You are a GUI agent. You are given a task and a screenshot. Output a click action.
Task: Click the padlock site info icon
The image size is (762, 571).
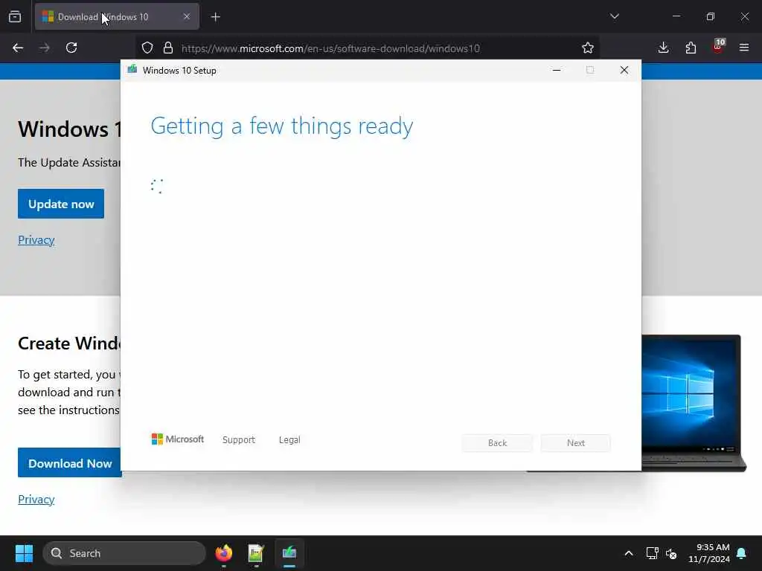tap(168, 48)
